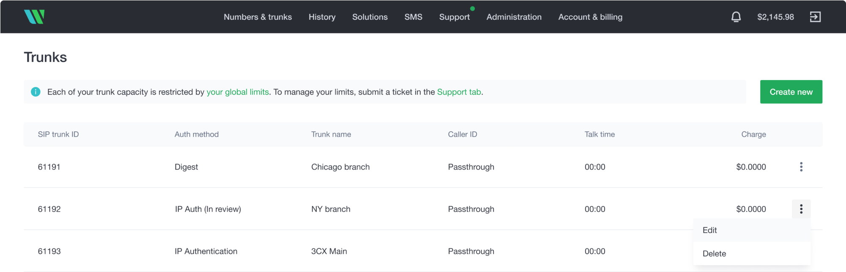Go to History tab
Viewport: 846px width, 272px height.
pyautogui.click(x=322, y=17)
